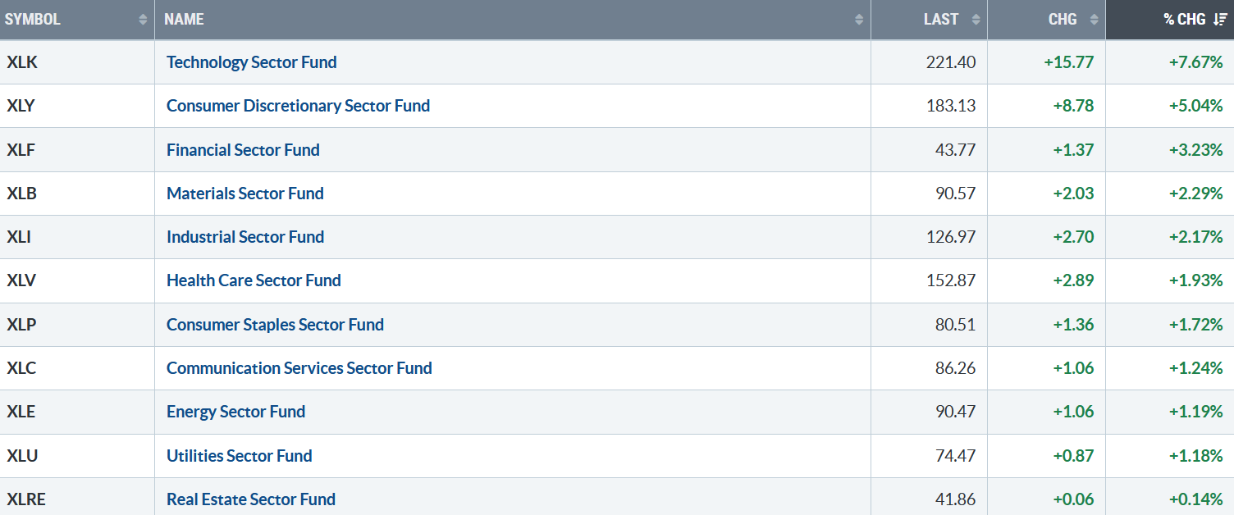Open Consumer Discretionary Sector Fund link
Viewport: 1234px width, 515px height.
pyautogui.click(x=298, y=106)
